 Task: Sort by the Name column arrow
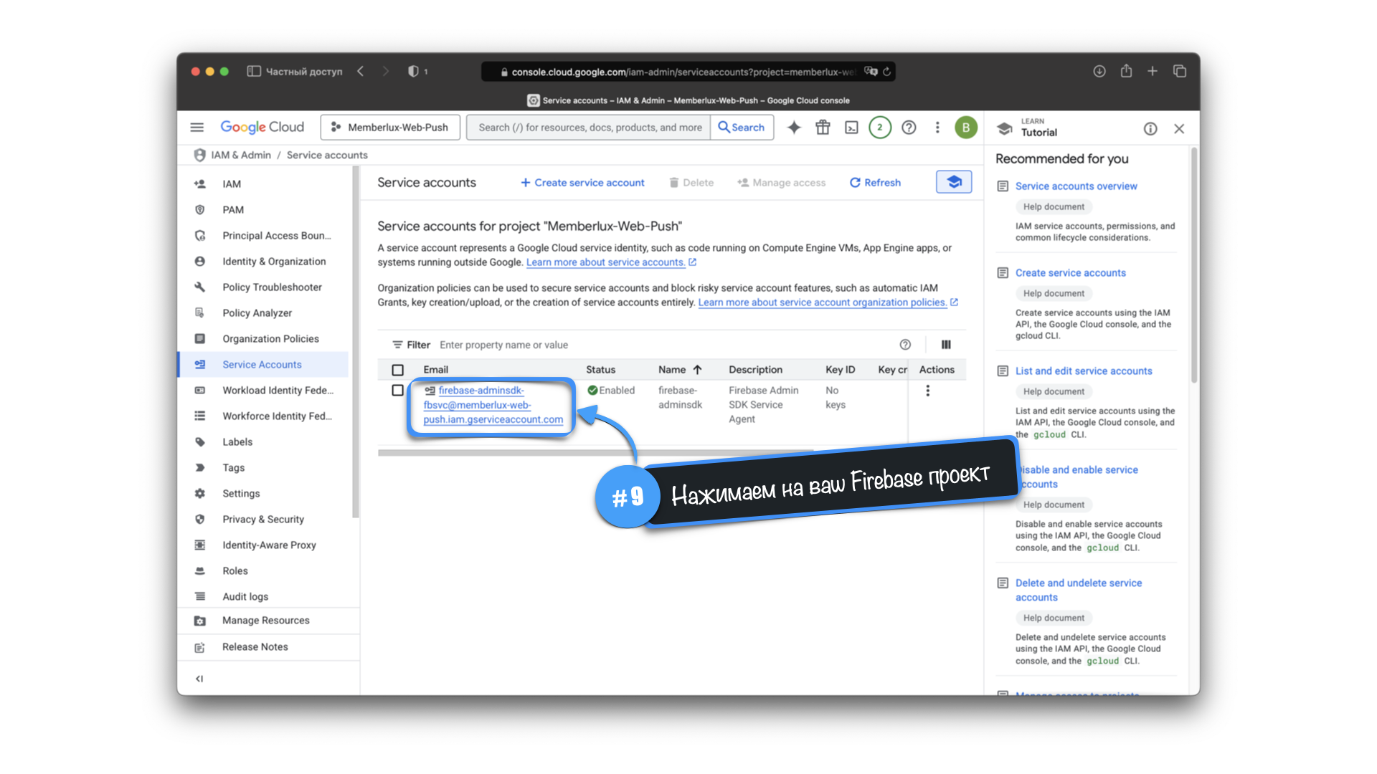(x=697, y=370)
